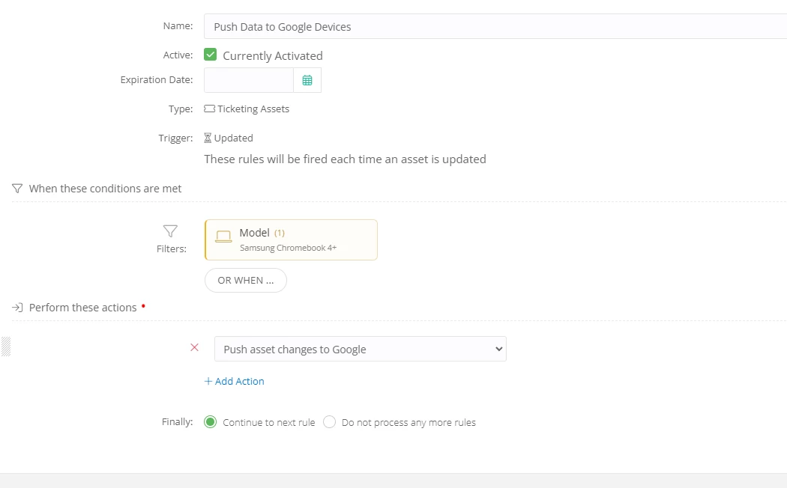Click the large funnel Filters icon

[x=170, y=231]
